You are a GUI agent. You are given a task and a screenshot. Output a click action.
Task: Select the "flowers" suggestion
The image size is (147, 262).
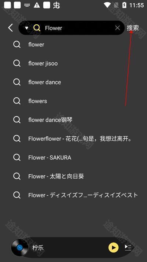(73, 101)
